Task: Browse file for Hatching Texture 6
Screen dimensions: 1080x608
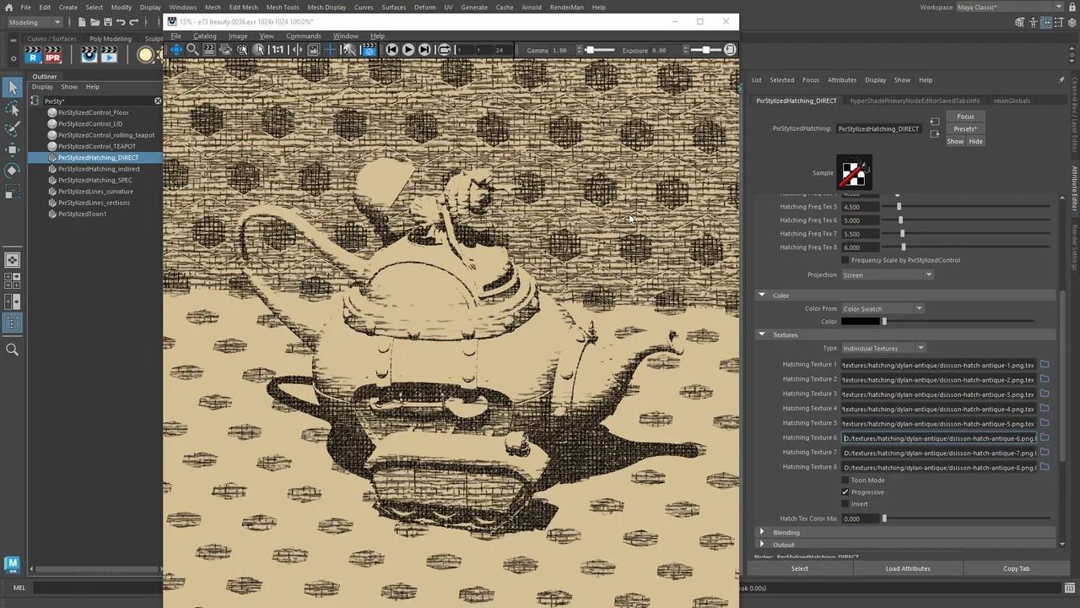Action: point(1045,437)
